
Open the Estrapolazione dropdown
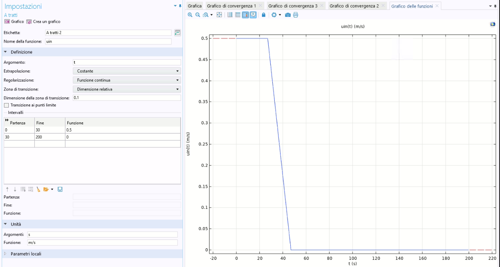[x=126, y=71]
